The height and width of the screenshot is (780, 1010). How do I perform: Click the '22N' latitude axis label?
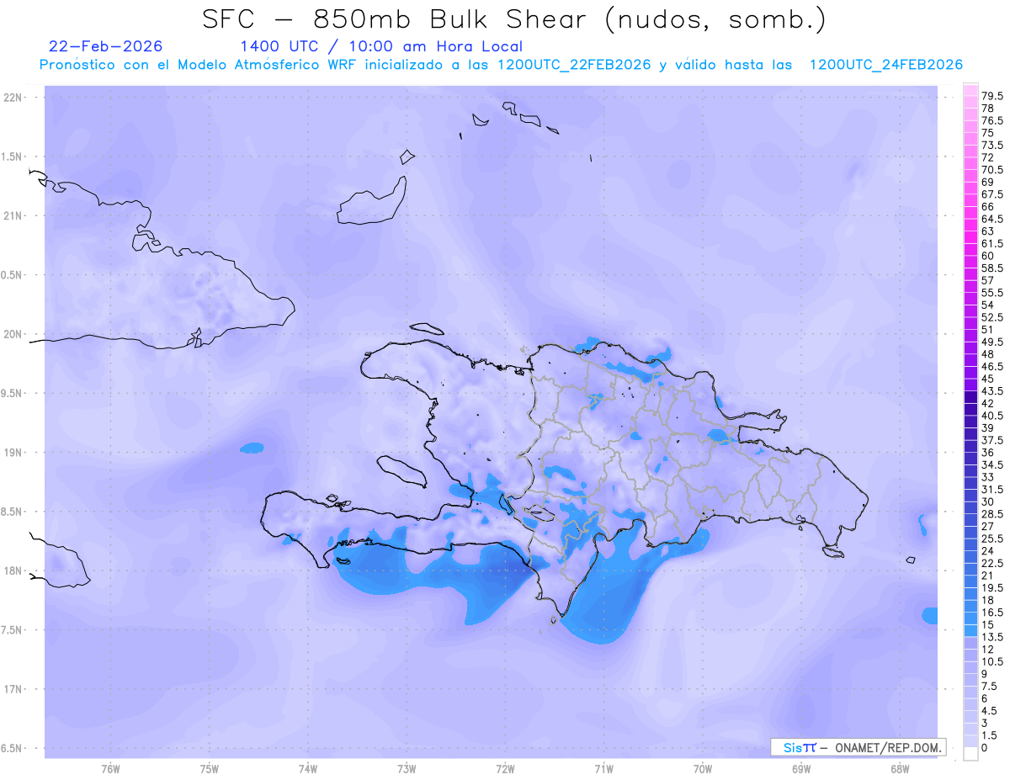[x=13, y=98]
